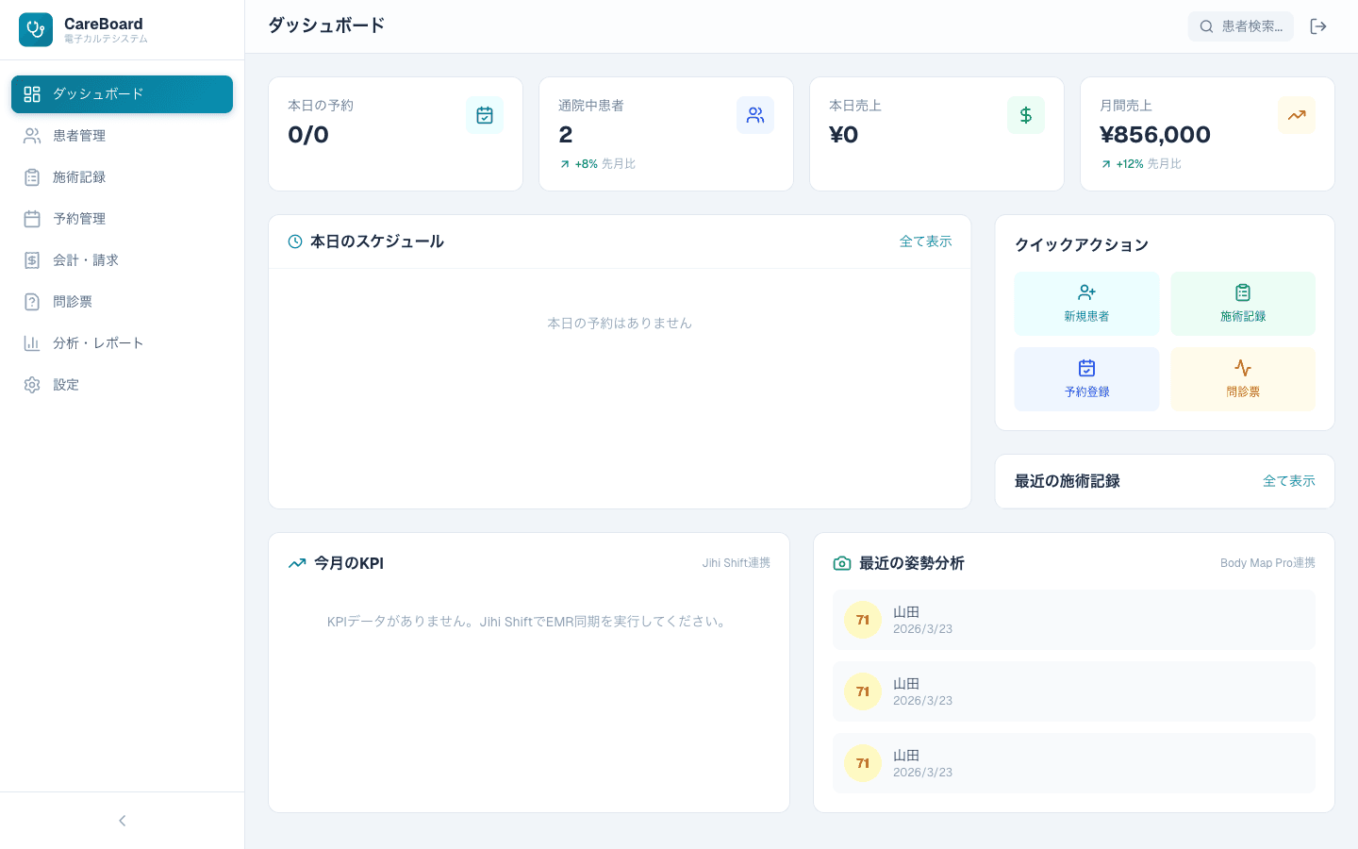
Task: Click the magnifier icon in the patient search box
Action: click(1207, 26)
